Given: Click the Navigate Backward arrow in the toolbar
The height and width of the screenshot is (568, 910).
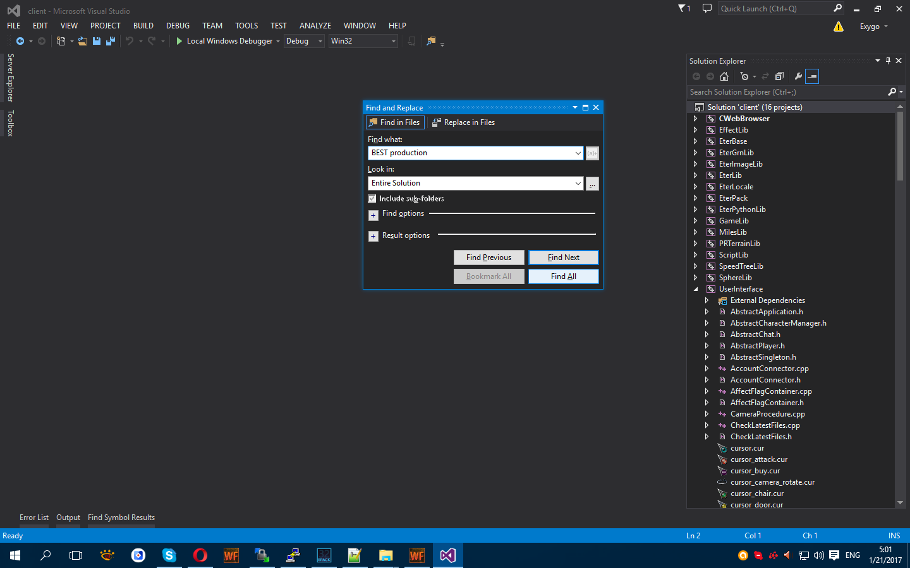Looking at the screenshot, I should click(20, 41).
